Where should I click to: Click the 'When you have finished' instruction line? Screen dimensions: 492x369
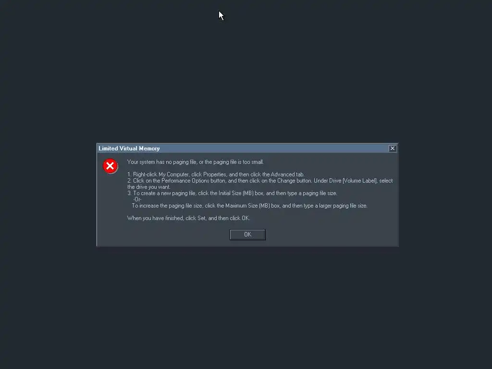tap(188, 218)
